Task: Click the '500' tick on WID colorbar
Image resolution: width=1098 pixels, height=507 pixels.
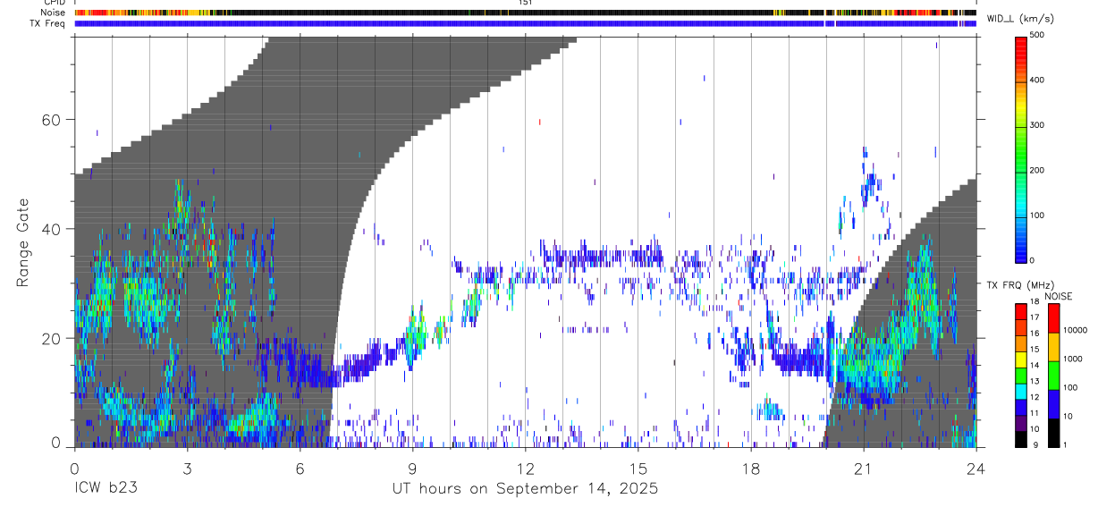Action: tap(1037, 35)
